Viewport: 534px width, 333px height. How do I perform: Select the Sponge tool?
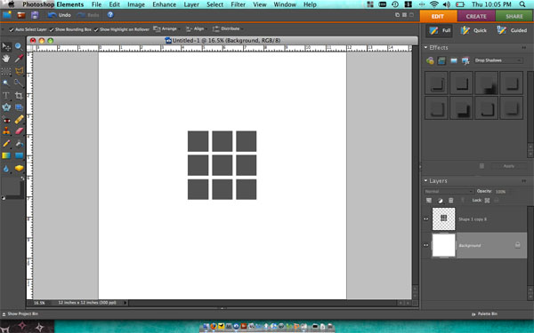pos(19,168)
